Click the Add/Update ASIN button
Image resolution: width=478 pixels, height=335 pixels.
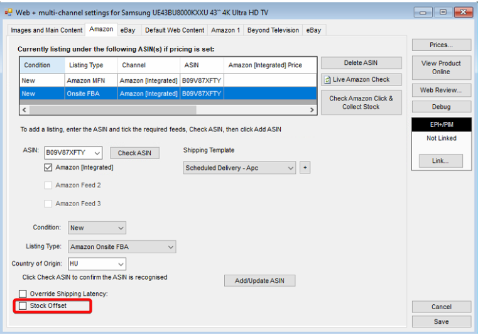coord(259,280)
